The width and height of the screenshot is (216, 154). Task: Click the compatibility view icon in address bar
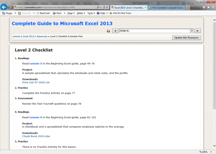click(x=104, y=7)
